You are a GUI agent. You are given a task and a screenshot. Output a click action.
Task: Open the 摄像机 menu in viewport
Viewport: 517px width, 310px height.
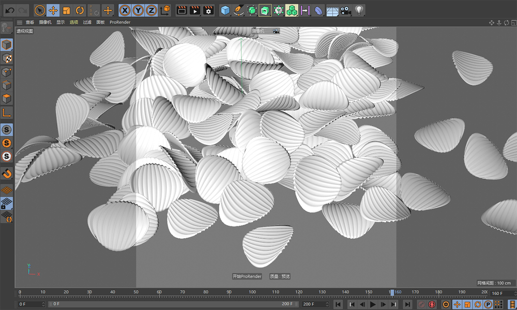tap(44, 22)
